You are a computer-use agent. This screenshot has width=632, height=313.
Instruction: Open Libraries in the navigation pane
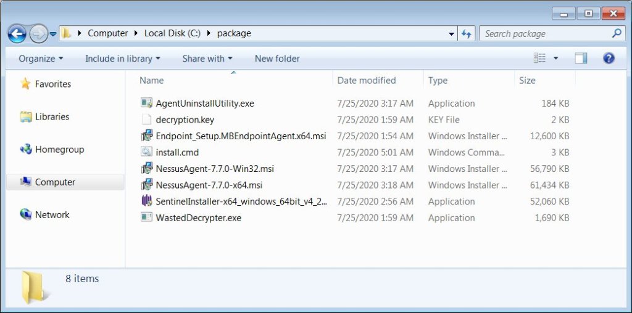pos(52,116)
